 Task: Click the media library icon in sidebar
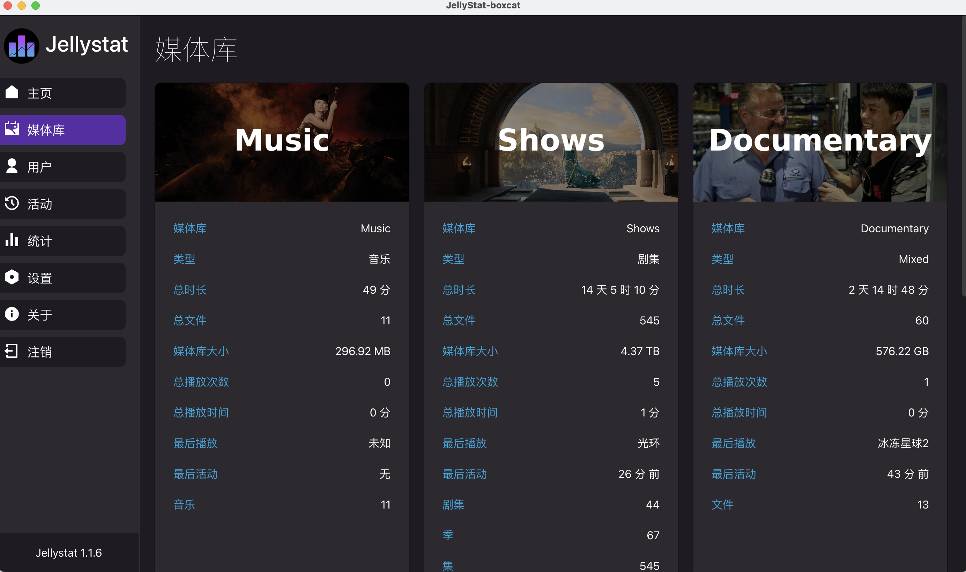click(x=12, y=129)
